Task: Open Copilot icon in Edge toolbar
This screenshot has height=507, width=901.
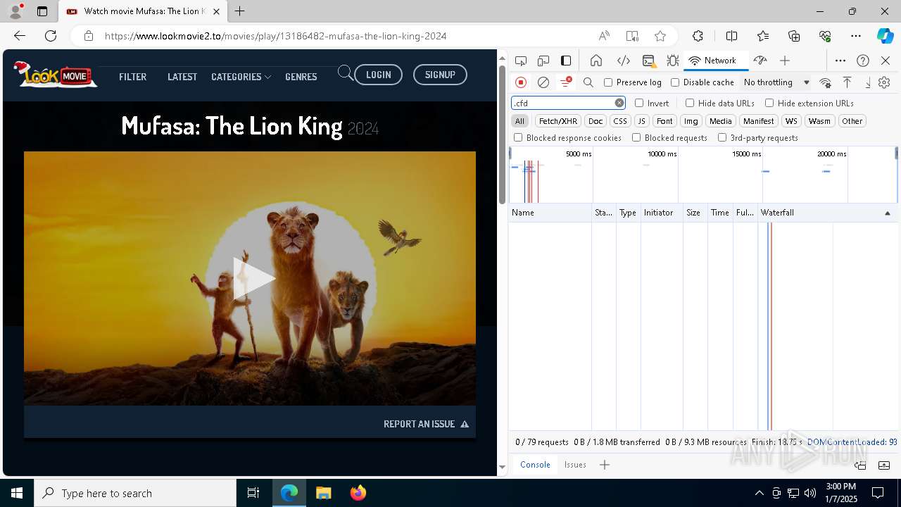Action: pos(885,36)
